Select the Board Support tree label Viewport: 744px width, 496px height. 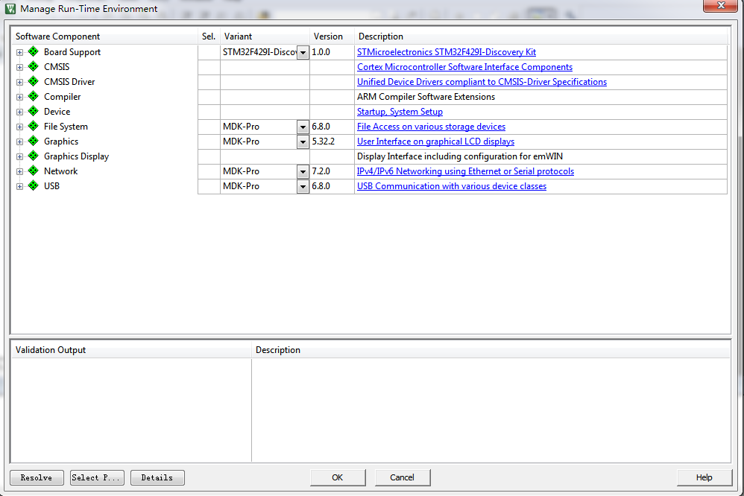pyautogui.click(x=72, y=52)
